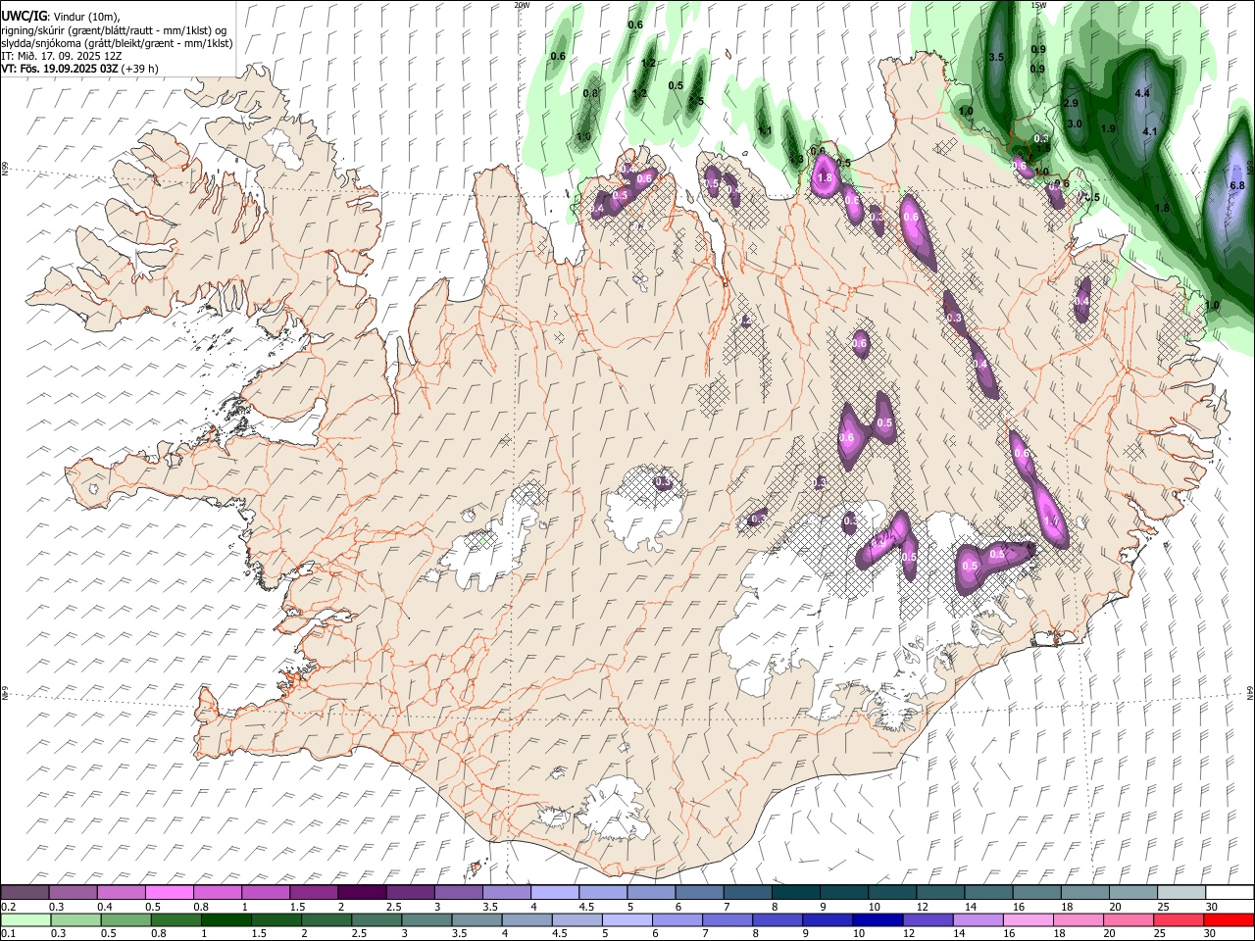This screenshot has height=941, width=1255.
Task: Pick the bright red 30 swatch in lower legend
Action: pos(1229,919)
